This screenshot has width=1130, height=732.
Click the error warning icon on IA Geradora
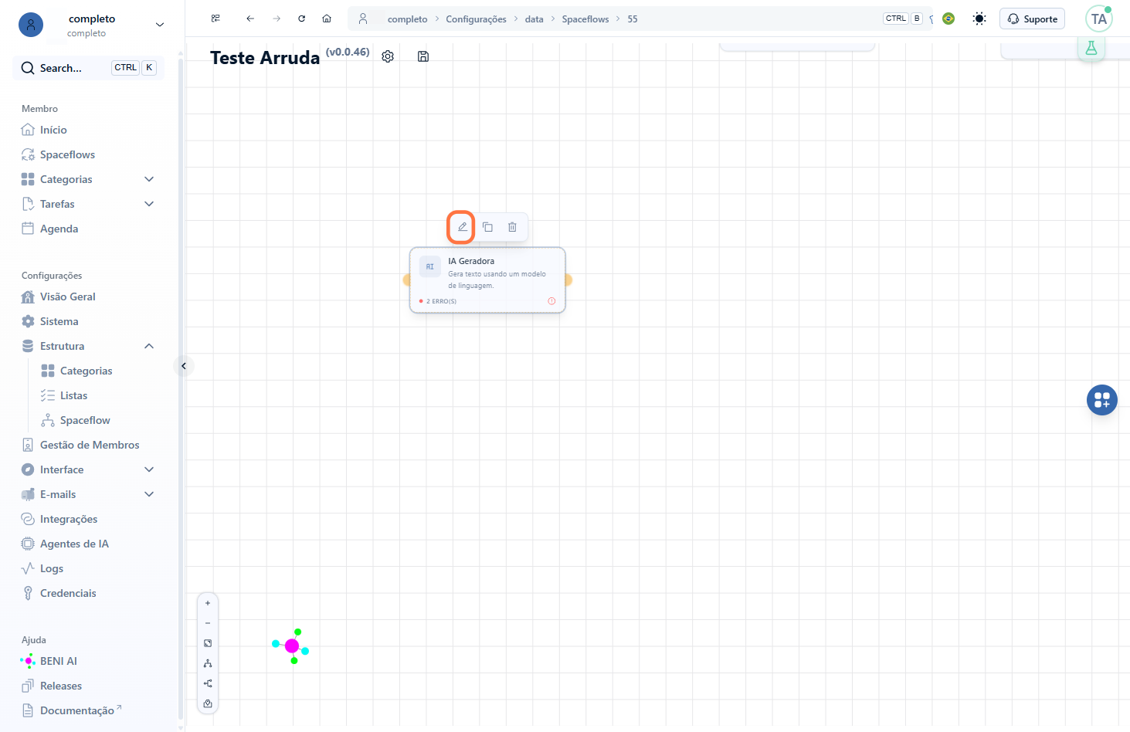(x=551, y=301)
